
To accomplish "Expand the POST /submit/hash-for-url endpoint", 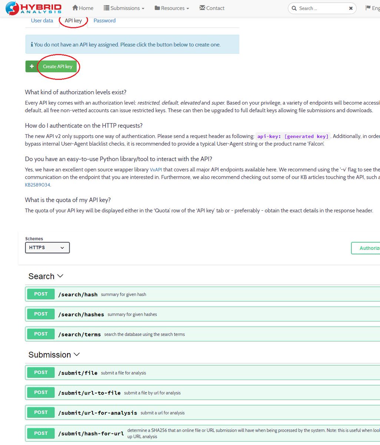I will point(203,434).
